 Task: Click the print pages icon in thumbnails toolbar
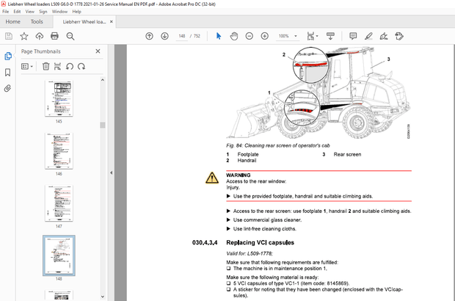coord(57,66)
